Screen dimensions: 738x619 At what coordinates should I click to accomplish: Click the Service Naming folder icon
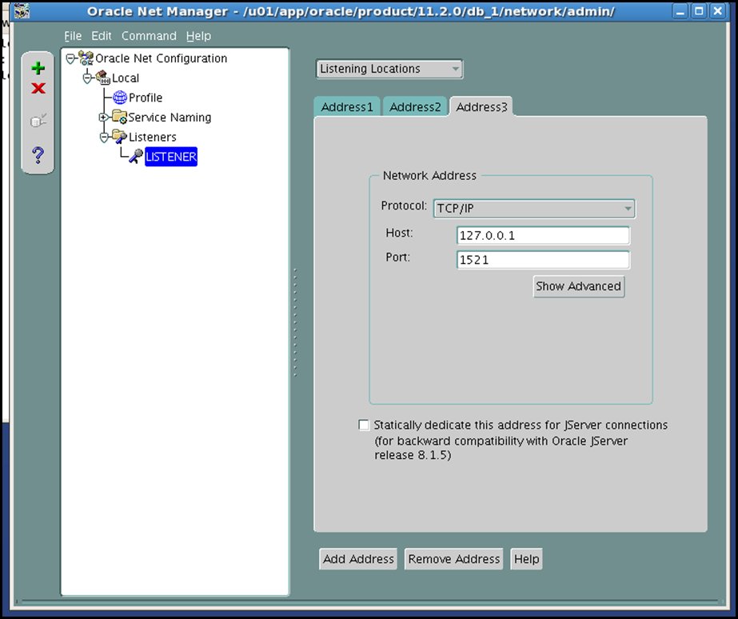[119, 118]
